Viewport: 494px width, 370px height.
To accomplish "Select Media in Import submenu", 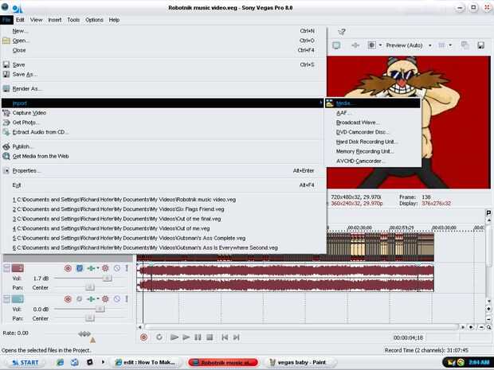I will 374,103.
